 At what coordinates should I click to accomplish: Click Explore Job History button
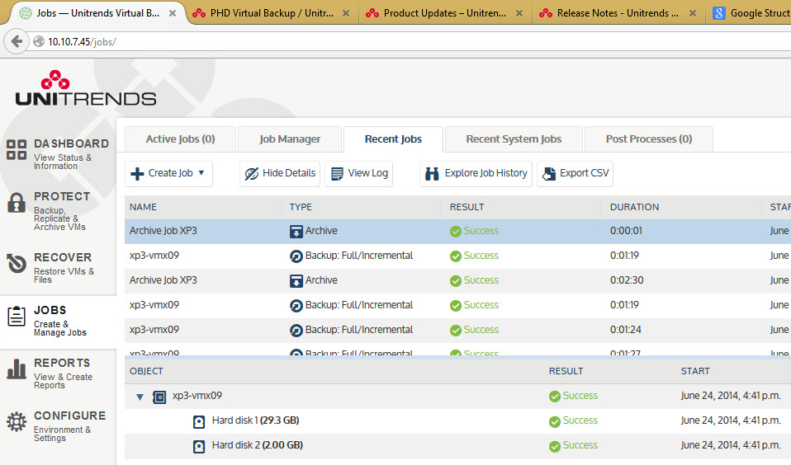(x=476, y=173)
